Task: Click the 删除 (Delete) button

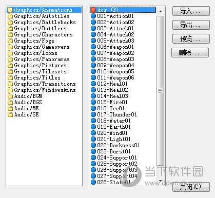Action: 190,53
